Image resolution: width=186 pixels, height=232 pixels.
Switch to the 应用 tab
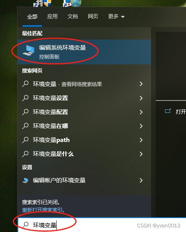52,16
